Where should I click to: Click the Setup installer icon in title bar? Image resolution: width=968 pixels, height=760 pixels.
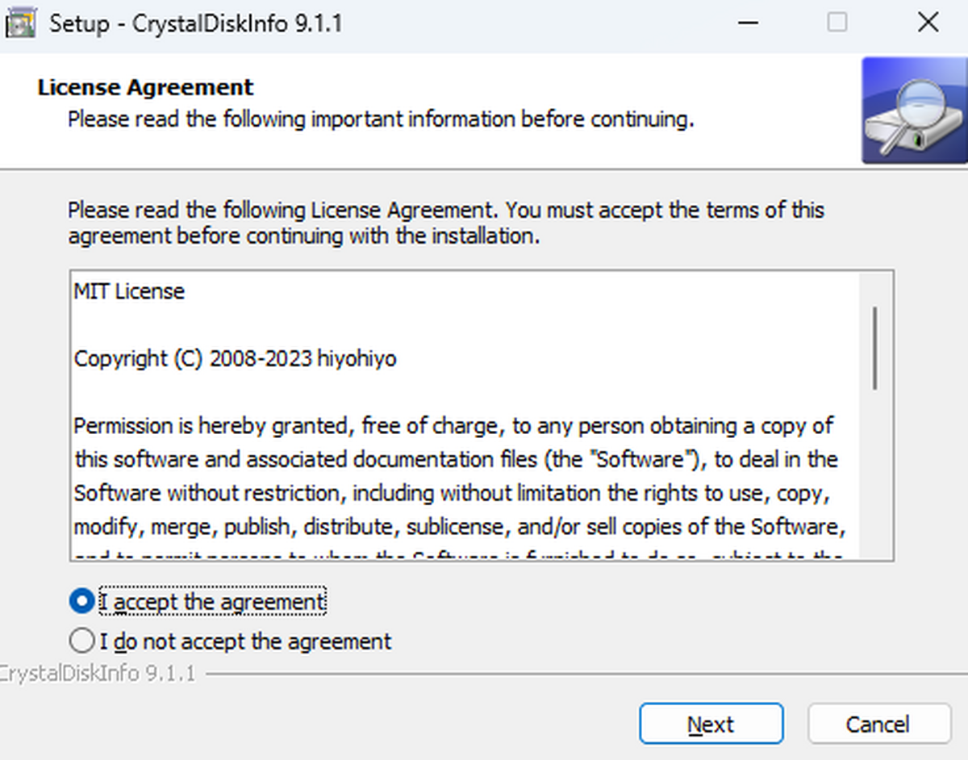coord(20,23)
